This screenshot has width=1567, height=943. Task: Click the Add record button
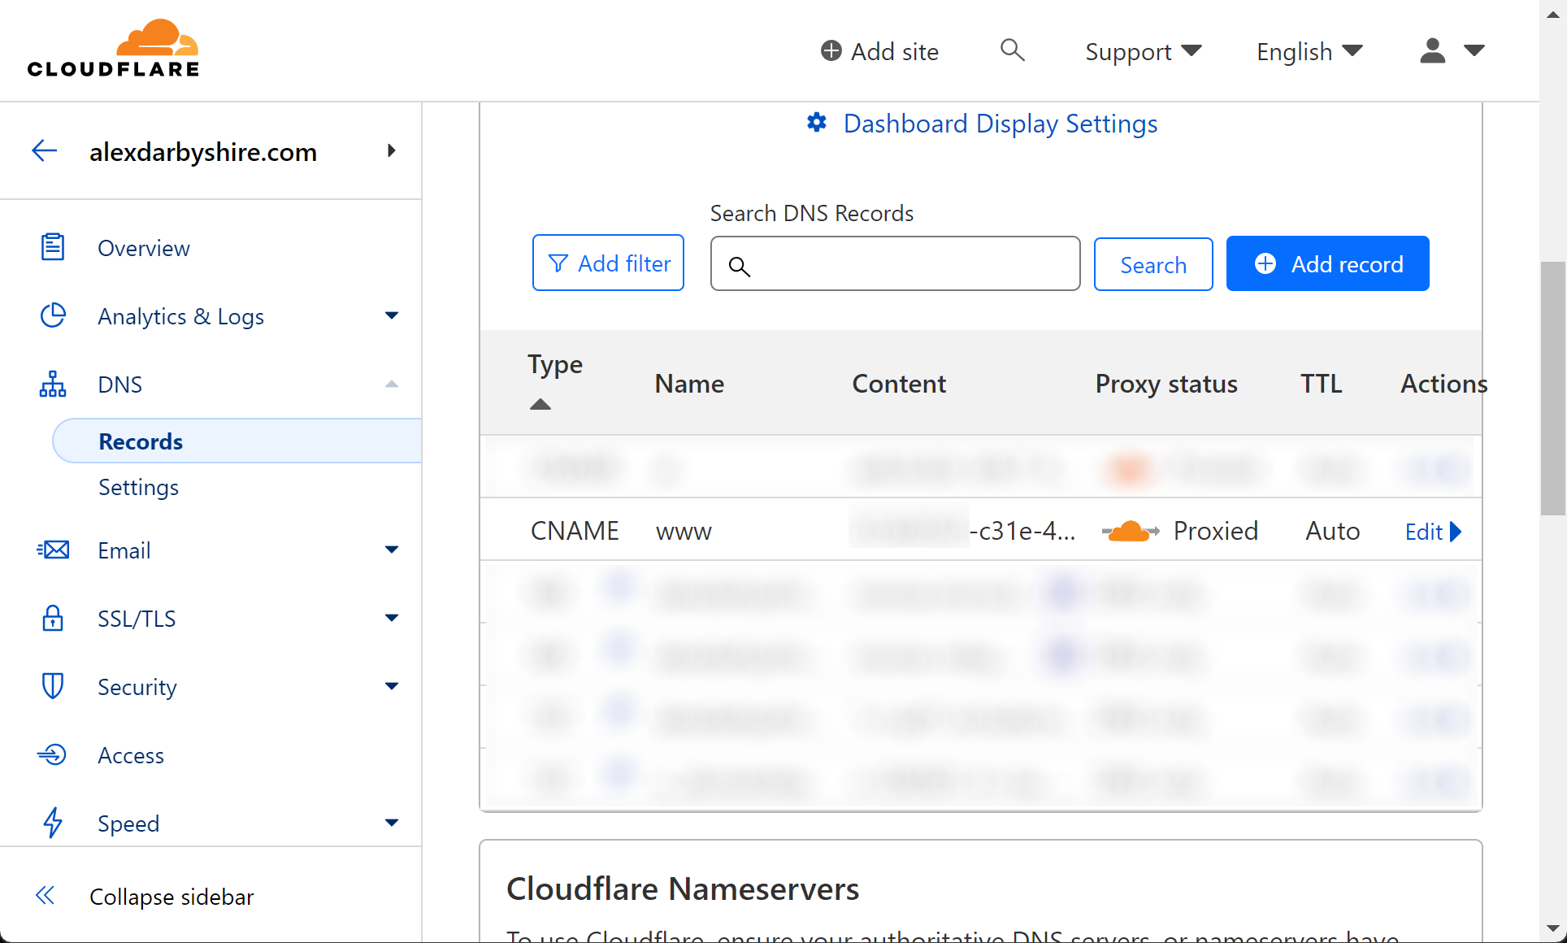(1327, 263)
